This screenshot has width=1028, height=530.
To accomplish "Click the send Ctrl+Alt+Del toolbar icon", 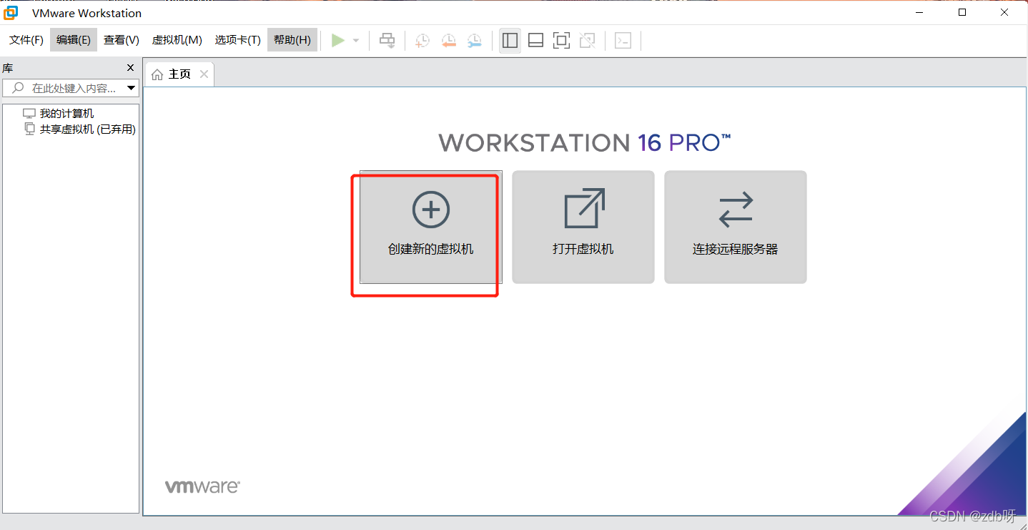I will 387,41.
